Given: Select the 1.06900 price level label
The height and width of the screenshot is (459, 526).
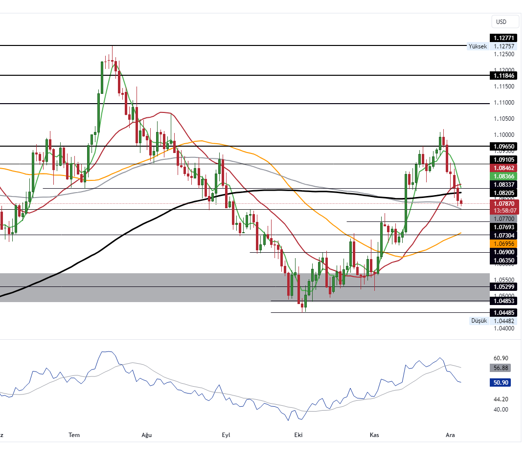Looking at the screenshot, I should (504, 252).
